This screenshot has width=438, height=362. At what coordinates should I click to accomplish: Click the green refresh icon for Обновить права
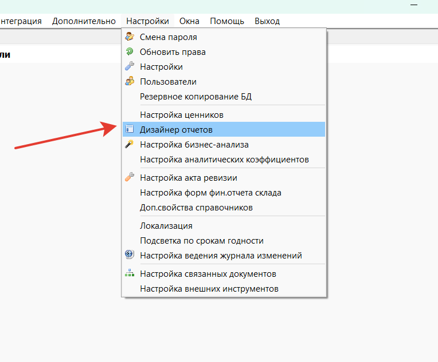pyautogui.click(x=130, y=52)
